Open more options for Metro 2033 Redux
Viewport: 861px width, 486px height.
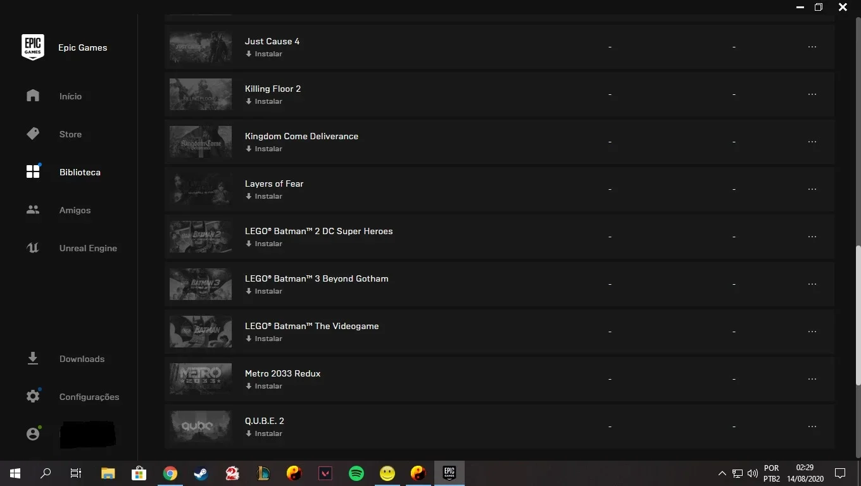pyautogui.click(x=812, y=379)
